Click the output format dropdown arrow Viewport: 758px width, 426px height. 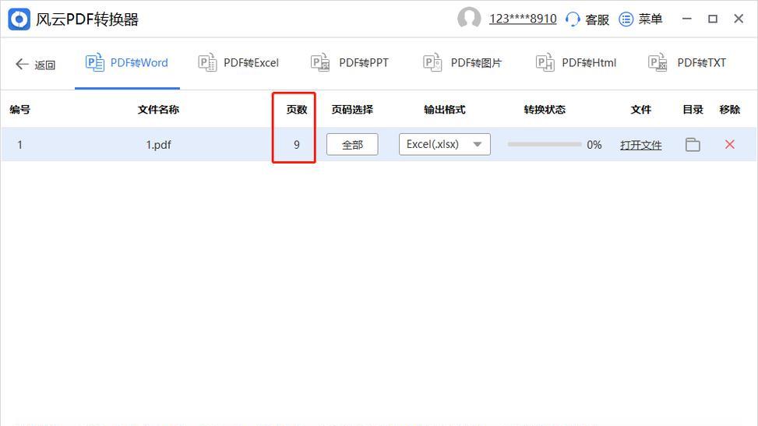click(478, 145)
